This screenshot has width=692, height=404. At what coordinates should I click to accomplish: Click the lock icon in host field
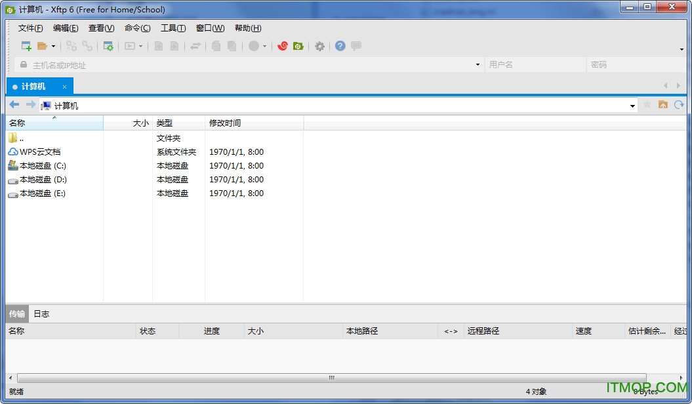pos(24,64)
